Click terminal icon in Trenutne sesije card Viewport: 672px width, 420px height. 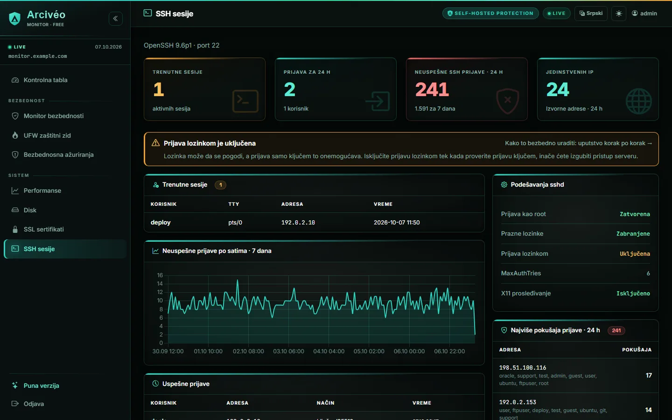pyautogui.click(x=245, y=101)
